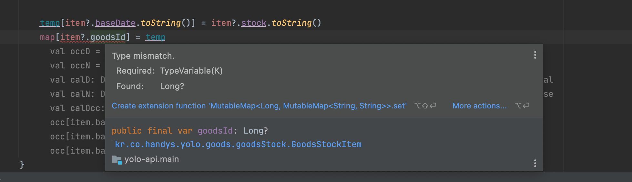Click val occD declaration line
This screenshot has height=182, width=632.
tap(75, 52)
